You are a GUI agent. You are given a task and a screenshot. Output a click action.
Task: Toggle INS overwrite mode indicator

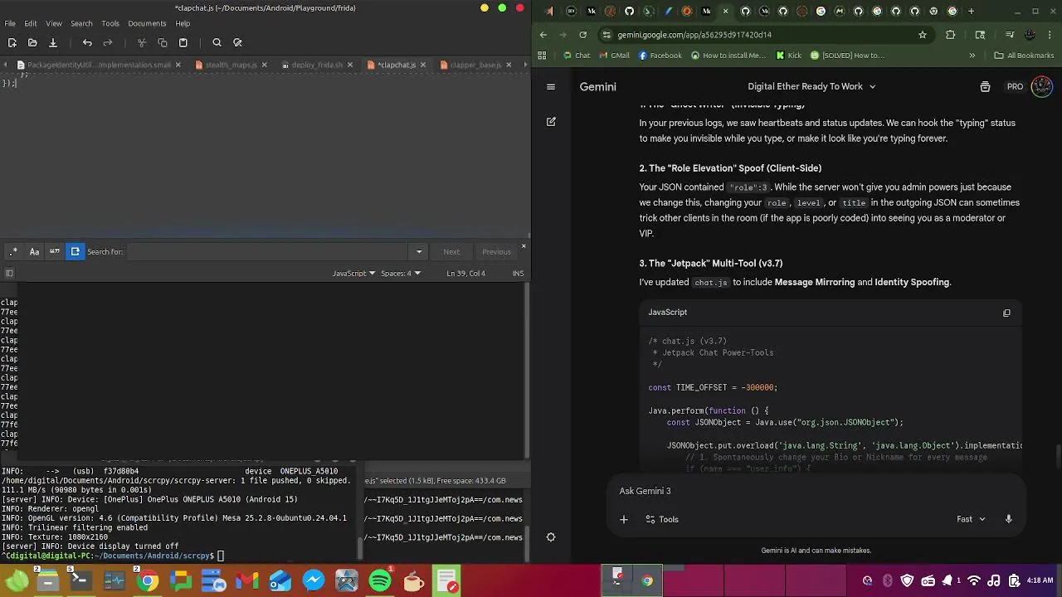(518, 274)
